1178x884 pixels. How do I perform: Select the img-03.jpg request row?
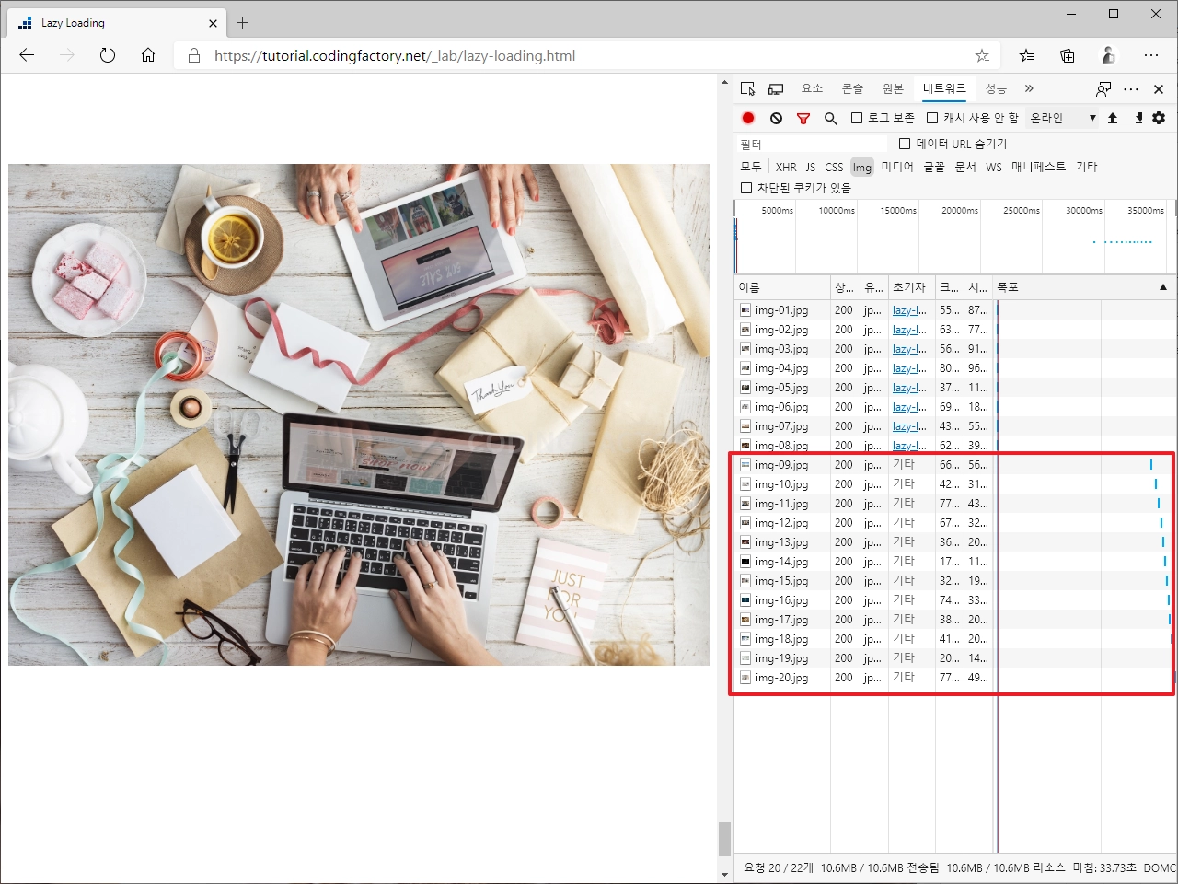coord(955,349)
